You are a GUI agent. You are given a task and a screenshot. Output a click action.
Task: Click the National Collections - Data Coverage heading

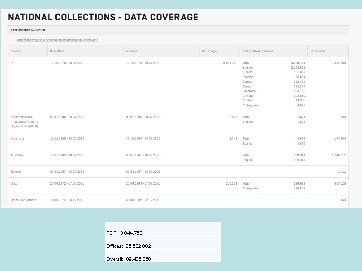click(x=103, y=17)
